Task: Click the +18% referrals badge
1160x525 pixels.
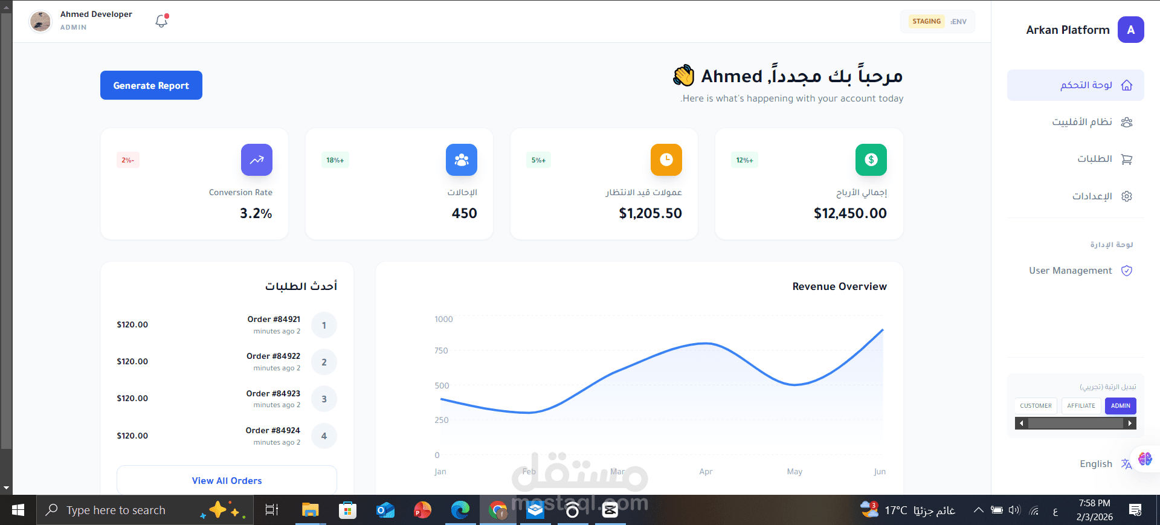Action: click(335, 160)
